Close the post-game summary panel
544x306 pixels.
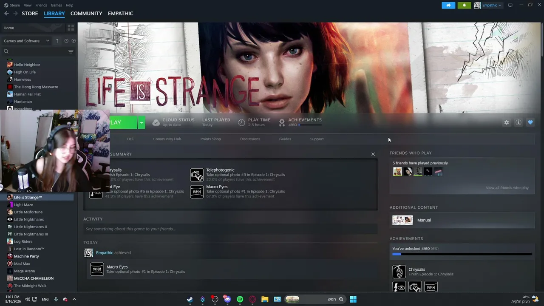[373, 154]
